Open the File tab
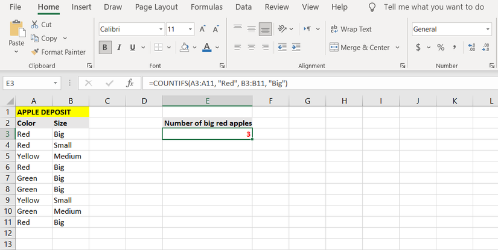498x250 pixels. [x=15, y=7]
